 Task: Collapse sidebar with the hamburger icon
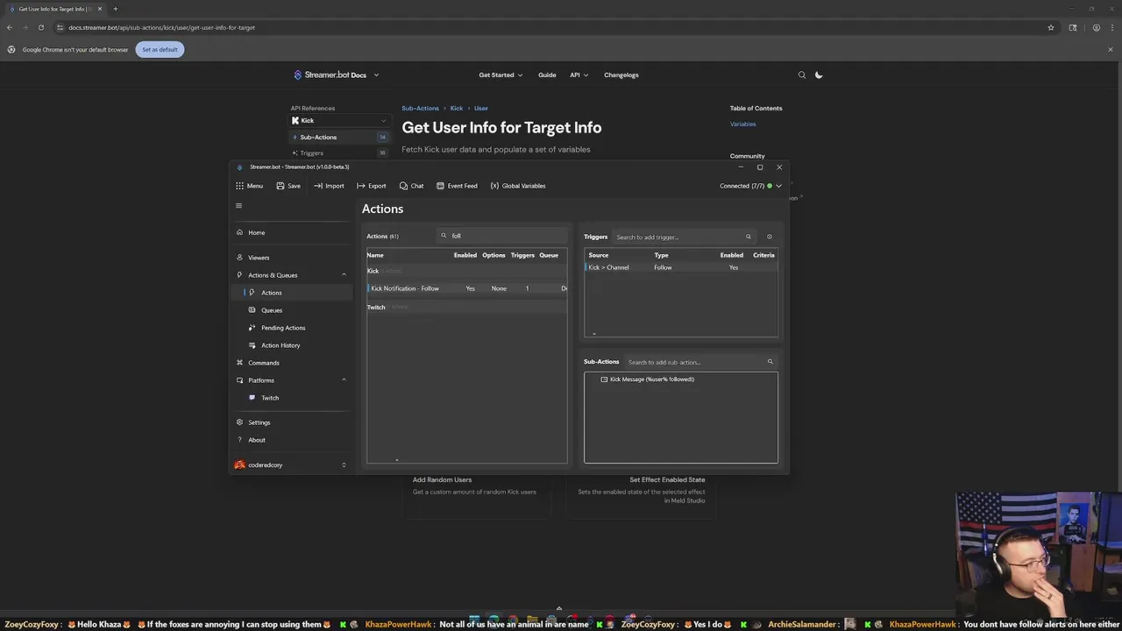(x=238, y=206)
